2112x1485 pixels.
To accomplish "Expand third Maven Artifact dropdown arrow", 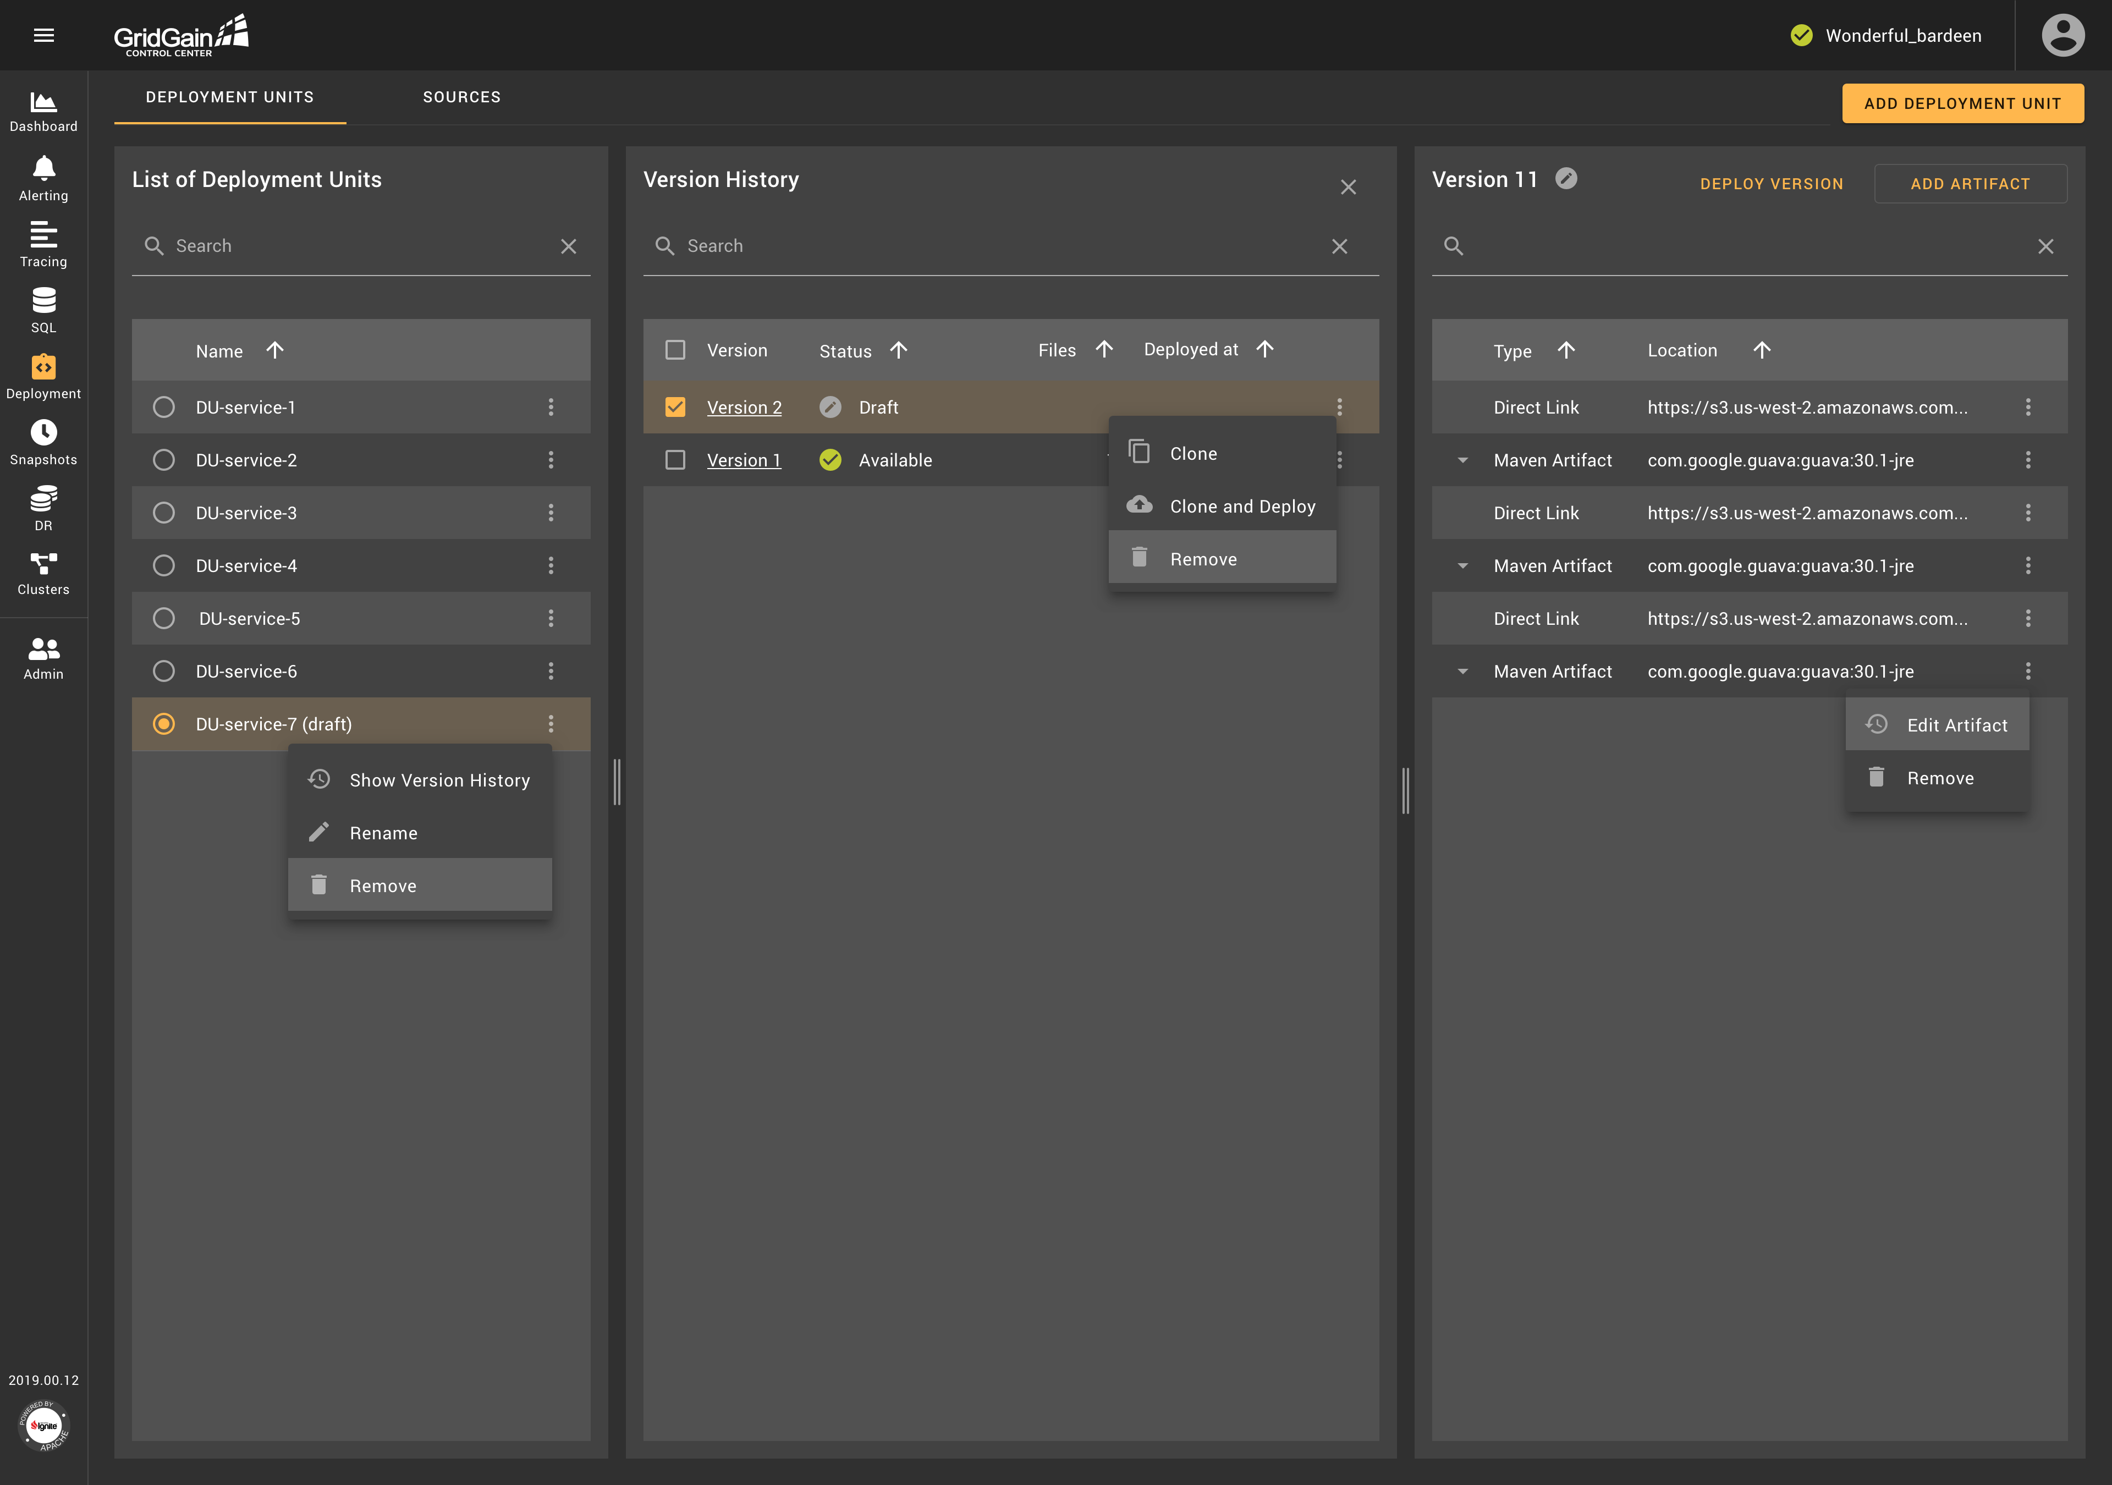I will pyautogui.click(x=1462, y=670).
